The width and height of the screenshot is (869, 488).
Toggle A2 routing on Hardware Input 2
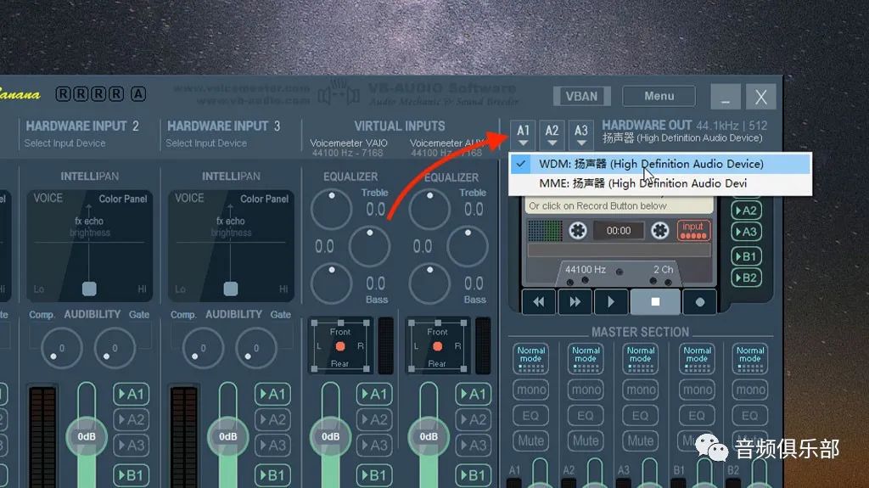pyautogui.click(x=131, y=420)
